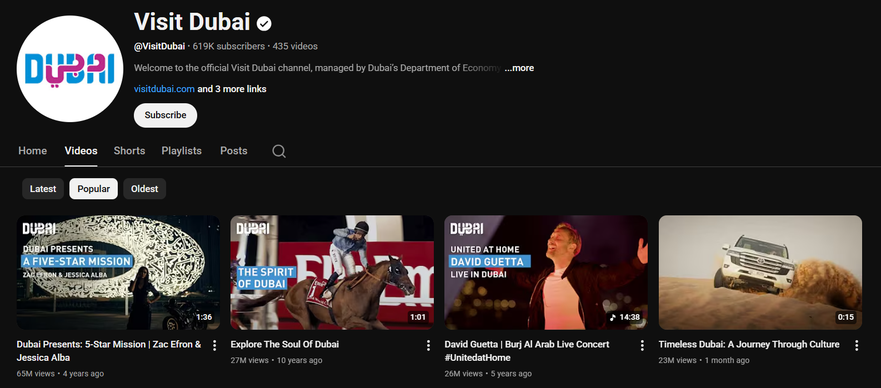Open options menu for Explore The Soul Of Dubai

pyautogui.click(x=428, y=345)
